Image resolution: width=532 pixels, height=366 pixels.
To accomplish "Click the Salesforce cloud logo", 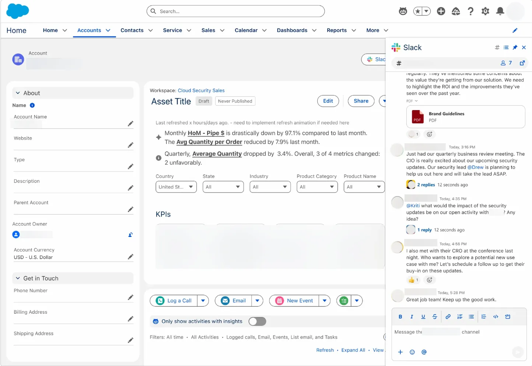I will click(x=17, y=11).
